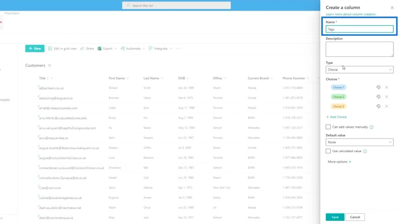Open item arcu@nequevitae.ca
This screenshot has height=224, width=399.
click(x=53, y=138)
